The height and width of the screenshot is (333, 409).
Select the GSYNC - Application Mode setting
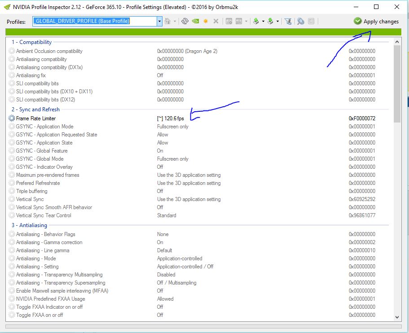click(x=199, y=126)
